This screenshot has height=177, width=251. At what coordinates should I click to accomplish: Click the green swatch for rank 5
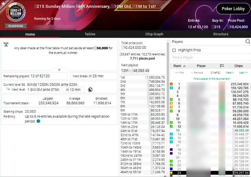point(171,99)
